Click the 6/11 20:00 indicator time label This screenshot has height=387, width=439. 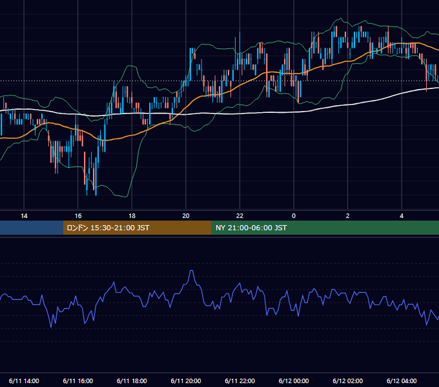(x=186, y=381)
